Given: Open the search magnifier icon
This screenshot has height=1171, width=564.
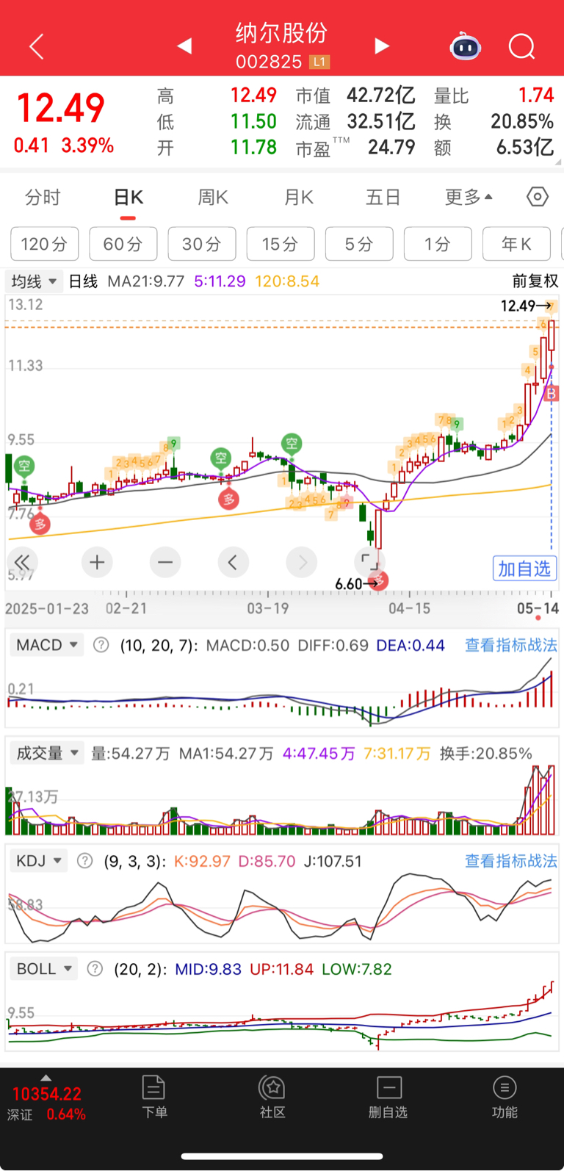Looking at the screenshot, I should tap(522, 47).
